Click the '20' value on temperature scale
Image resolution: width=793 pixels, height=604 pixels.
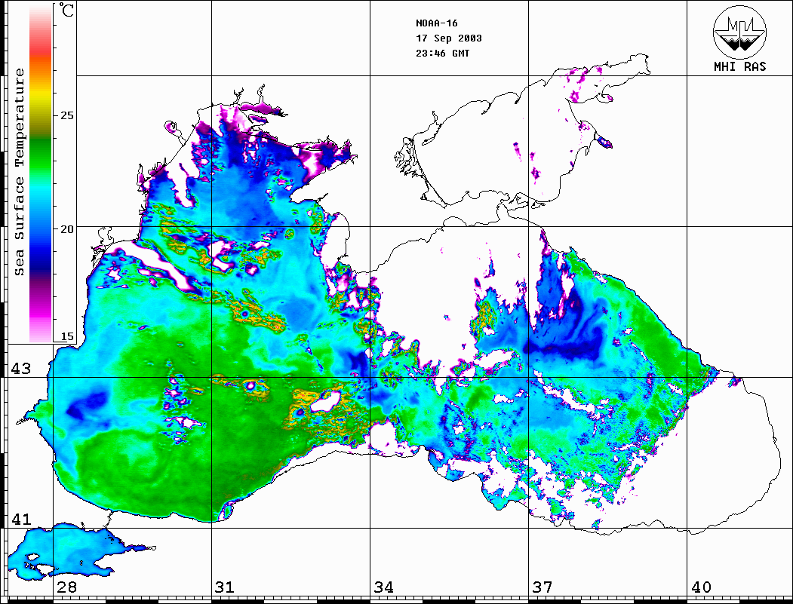tap(66, 229)
